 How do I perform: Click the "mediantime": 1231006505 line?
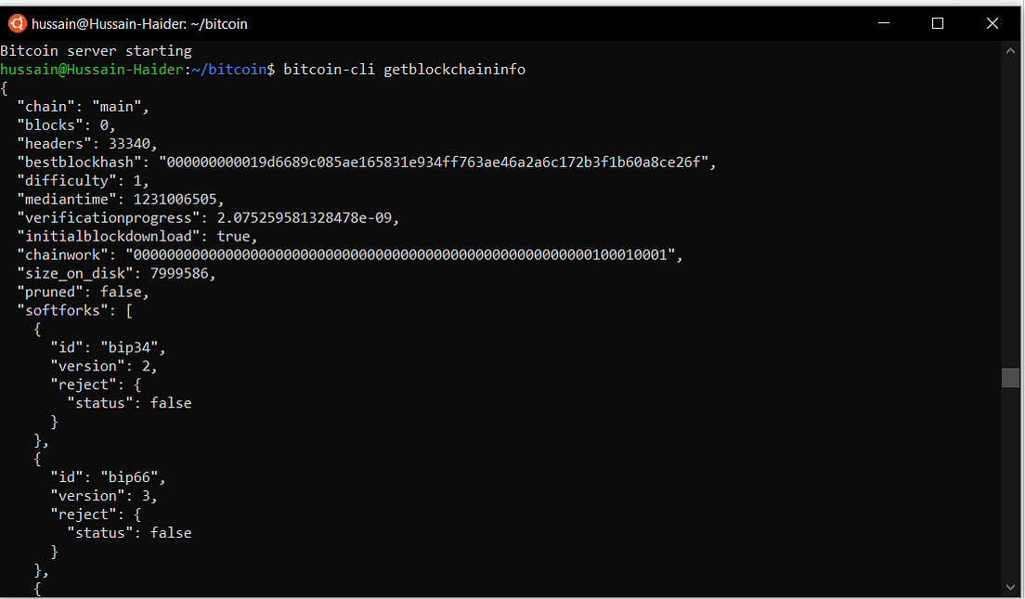[121, 199]
